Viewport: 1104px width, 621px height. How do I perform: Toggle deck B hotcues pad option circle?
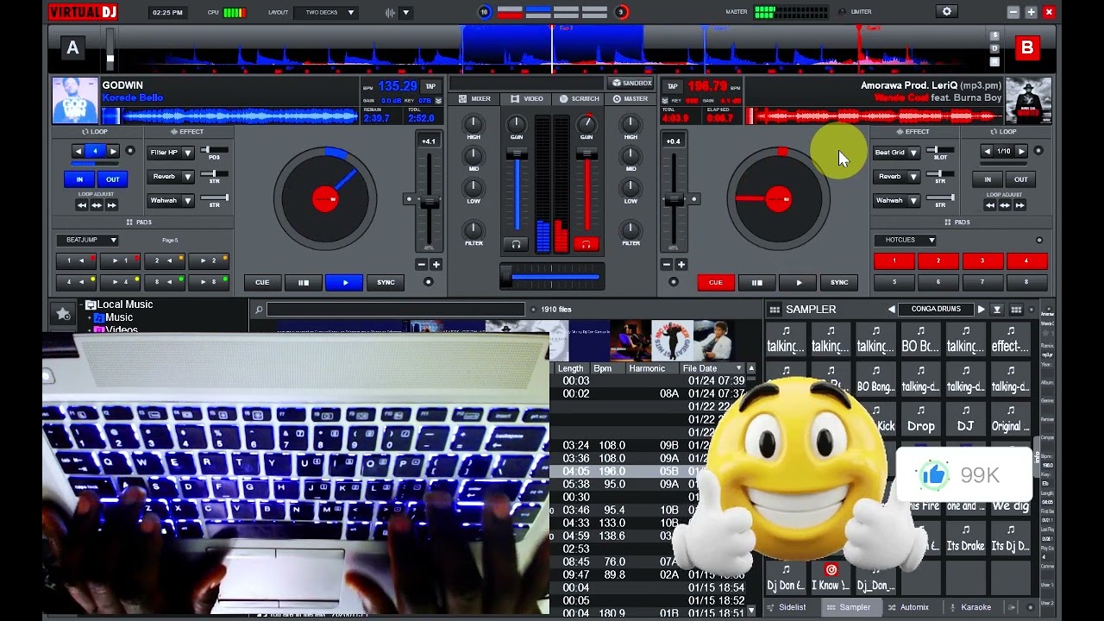(1038, 241)
